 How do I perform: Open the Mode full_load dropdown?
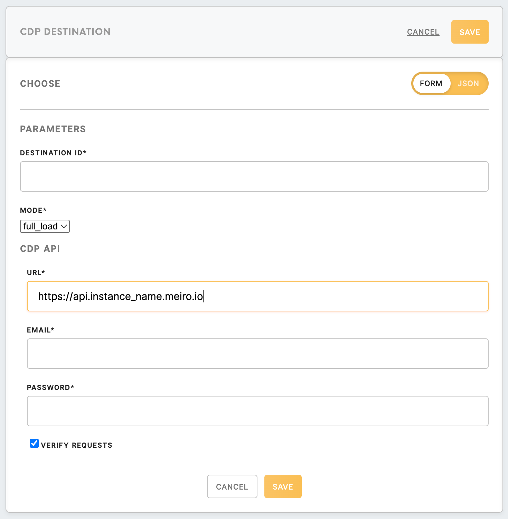click(x=45, y=226)
